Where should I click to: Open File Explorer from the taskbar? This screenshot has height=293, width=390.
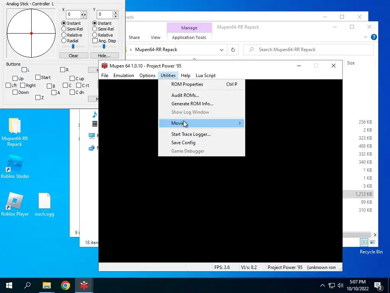pyautogui.click(x=46, y=285)
